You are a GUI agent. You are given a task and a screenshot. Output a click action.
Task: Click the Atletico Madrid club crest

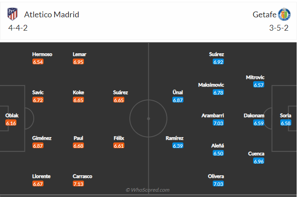click(12, 14)
